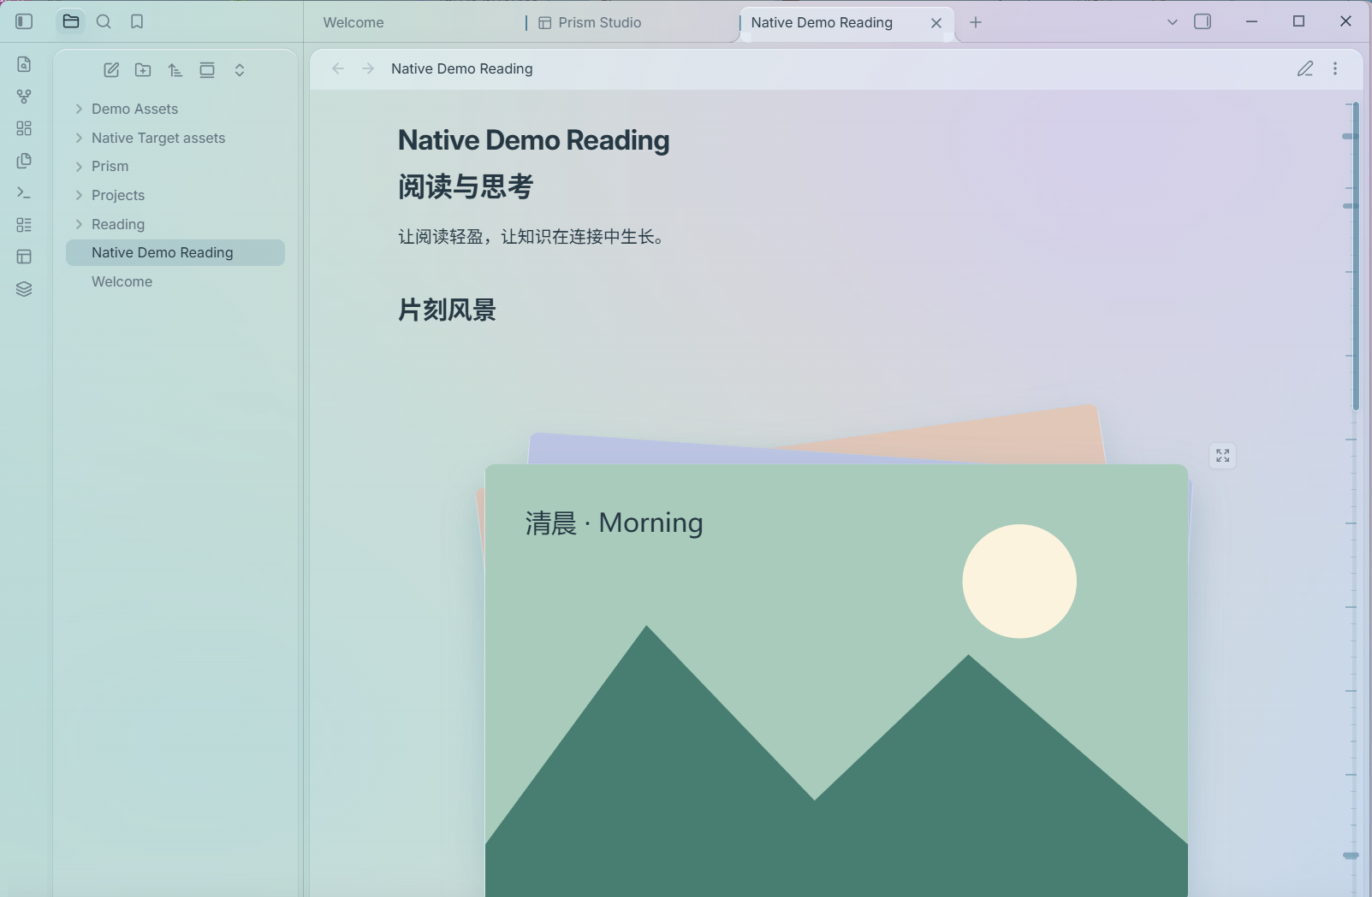Click the auto-reveal file icon
This screenshot has width=1372, height=897.
click(207, 70)
